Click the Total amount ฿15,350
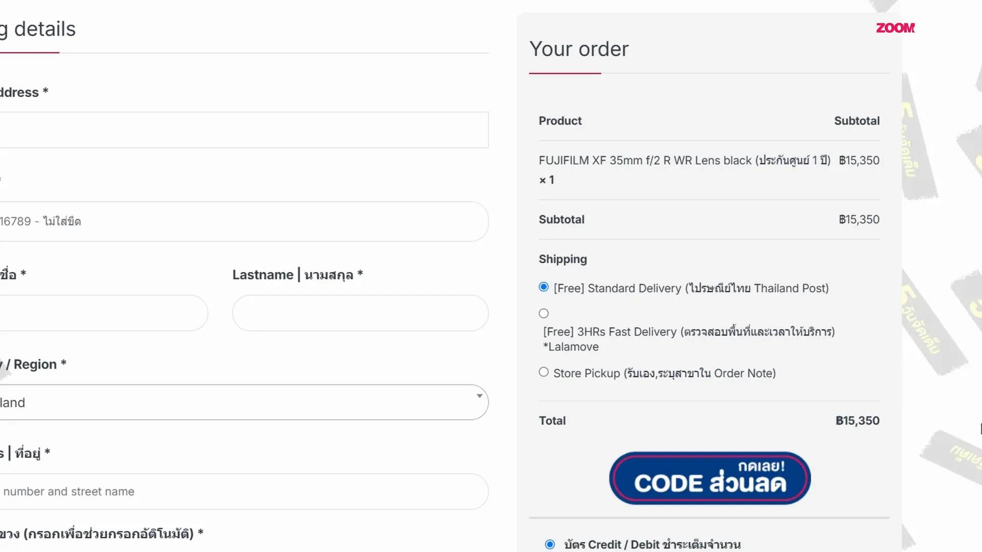This screenshot has width=982, height=552. 857,421
